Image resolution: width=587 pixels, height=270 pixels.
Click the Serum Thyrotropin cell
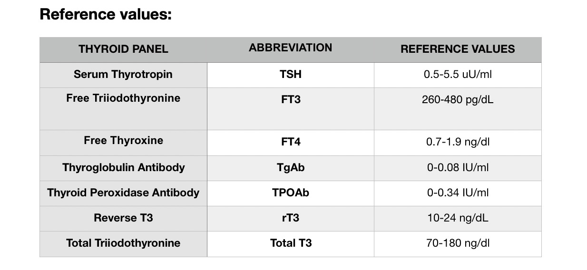pyautogui.click(x=123, y=75)
